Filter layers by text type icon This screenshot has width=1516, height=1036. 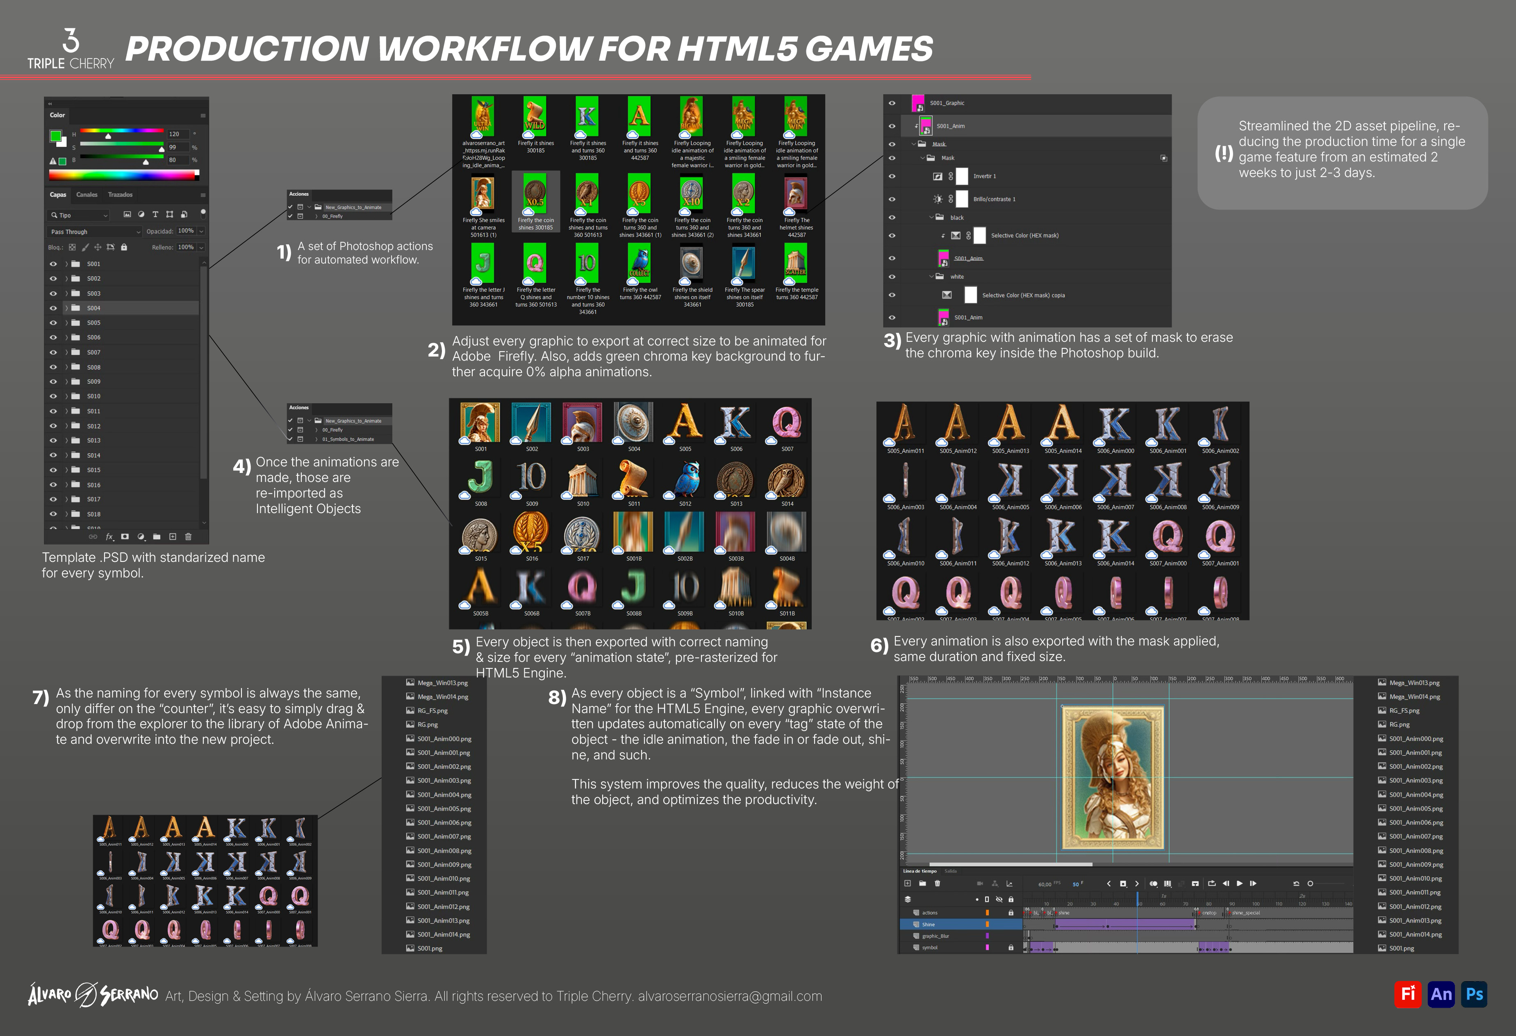155,214
